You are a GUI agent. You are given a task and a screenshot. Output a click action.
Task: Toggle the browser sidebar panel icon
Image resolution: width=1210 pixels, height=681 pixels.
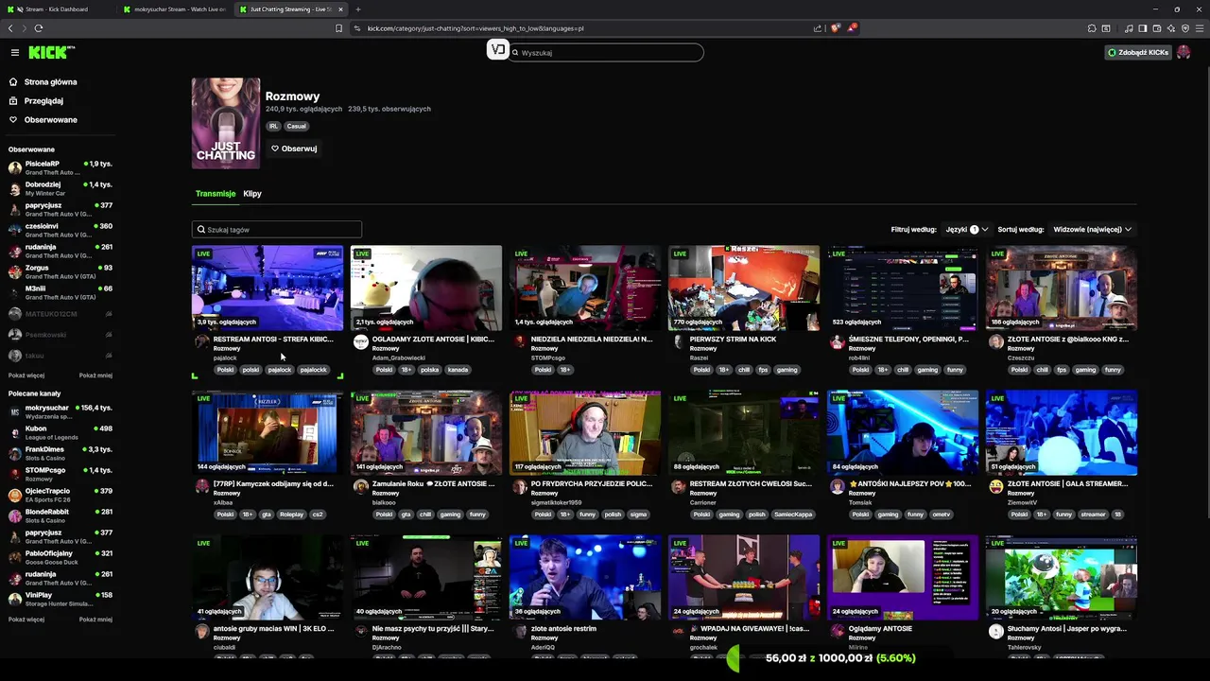coord(1142,28)
